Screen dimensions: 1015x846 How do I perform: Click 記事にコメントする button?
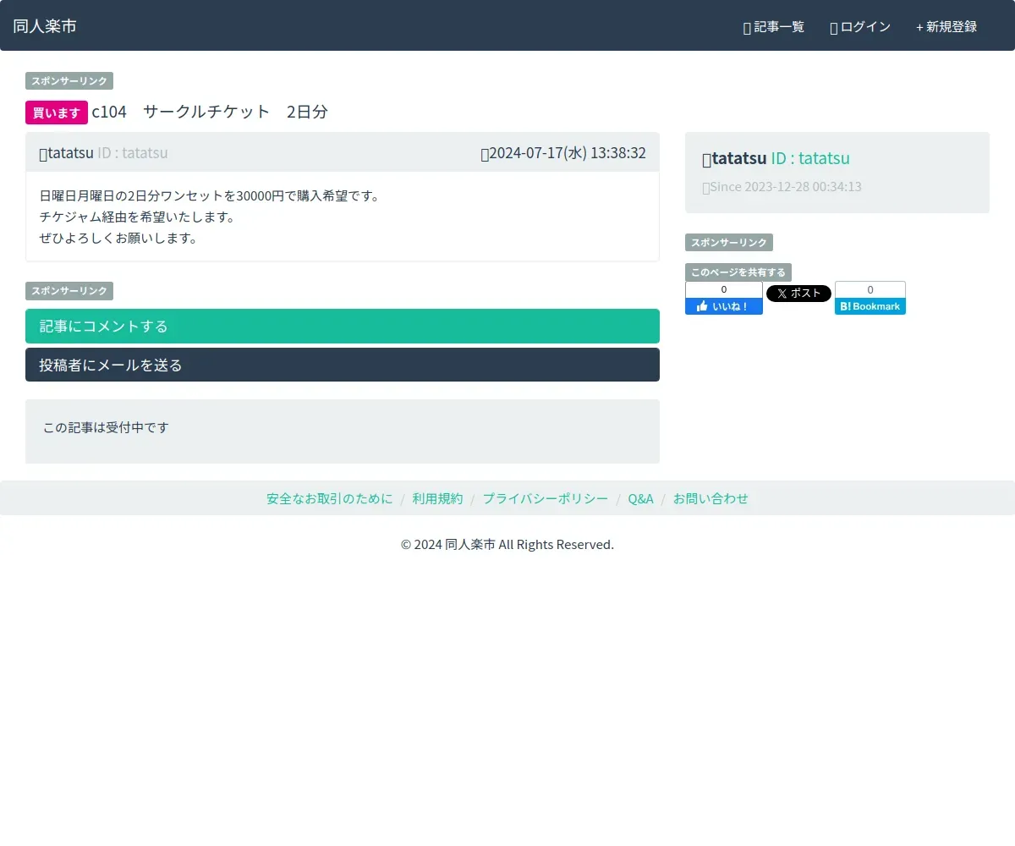[343, 326]
